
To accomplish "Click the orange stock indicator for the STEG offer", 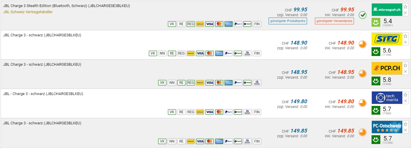I will pos(363,44).
